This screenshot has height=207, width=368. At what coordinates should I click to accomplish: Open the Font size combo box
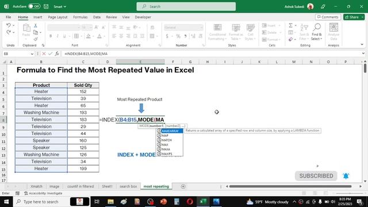[87, 28]
